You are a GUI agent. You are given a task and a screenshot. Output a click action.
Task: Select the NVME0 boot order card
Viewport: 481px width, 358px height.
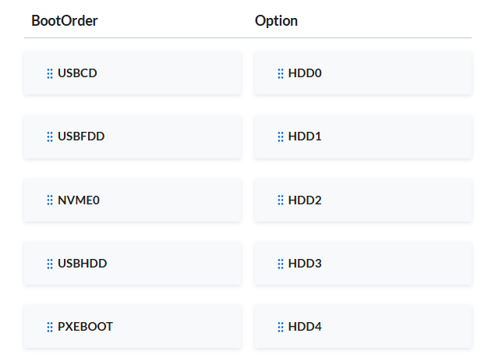coord(133,200)
